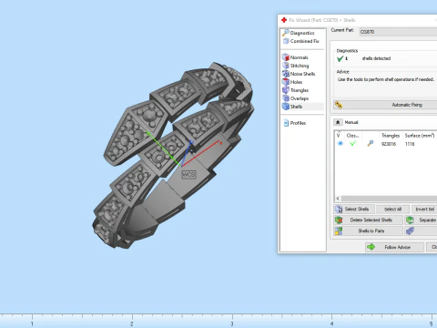
Task: Click the Select Shells button
Action: 354,210
